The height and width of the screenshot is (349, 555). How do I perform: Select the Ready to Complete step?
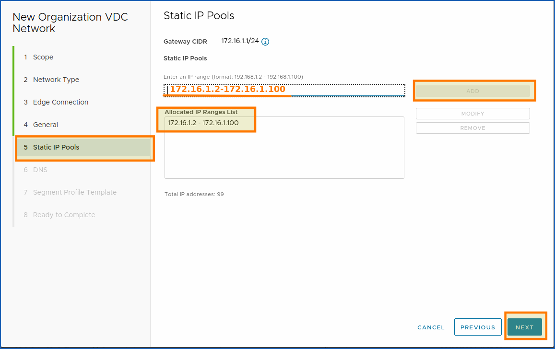[x=64, y=214]
